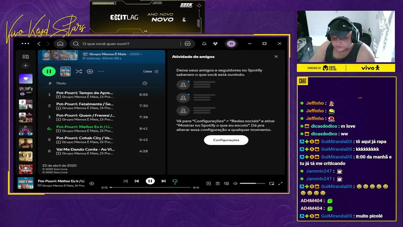This screenshot has height=227, width=403.
Task: Toggle Now Playing view icon
Action: click(208, 183)
